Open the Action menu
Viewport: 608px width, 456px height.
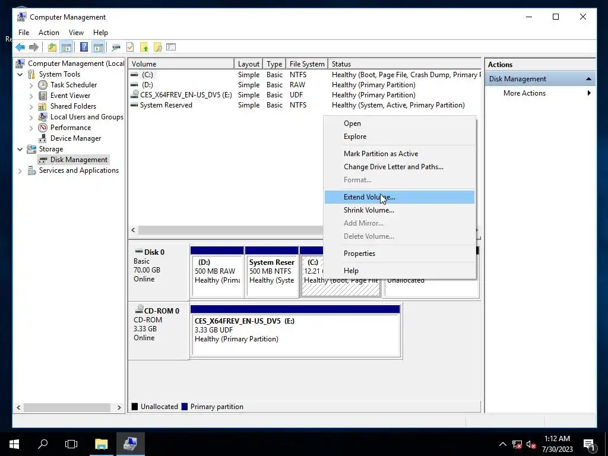49,33
